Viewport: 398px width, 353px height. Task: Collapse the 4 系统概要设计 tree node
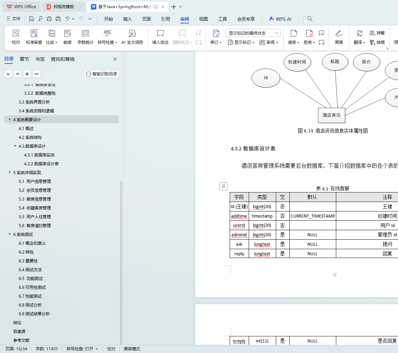point(10,119)
